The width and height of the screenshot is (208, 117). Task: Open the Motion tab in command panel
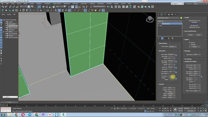169,14
